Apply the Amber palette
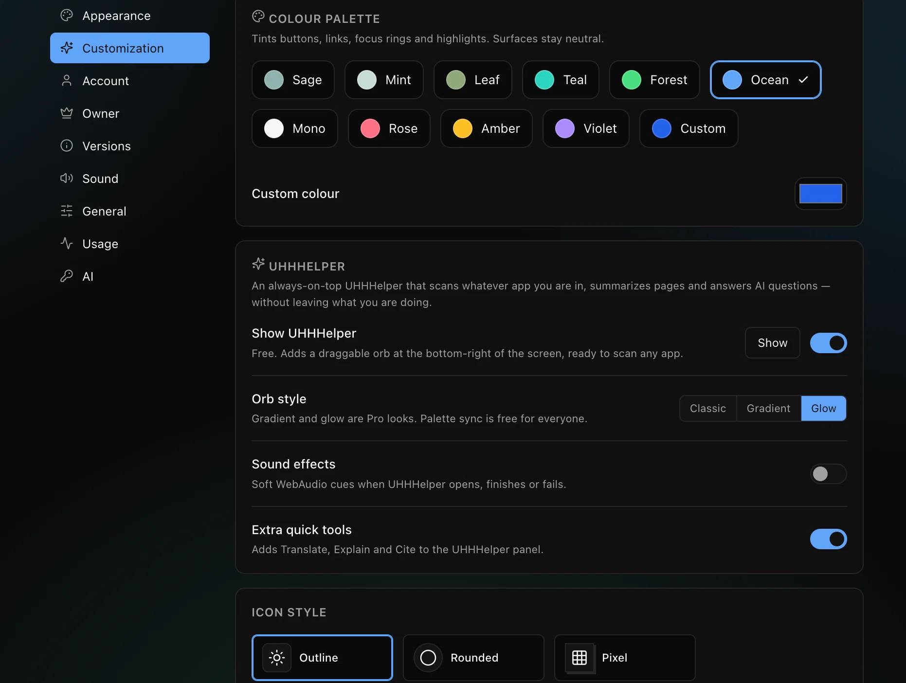Image resolution: width=906 pixels, height=683 pixels. pyautogui.click(x=487, y=128)
